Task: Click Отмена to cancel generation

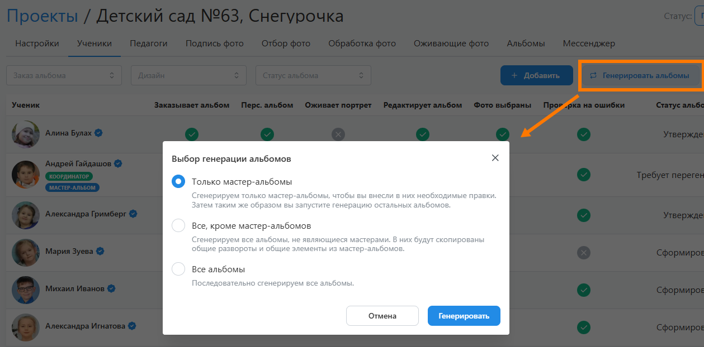Action: tap(382, 316)
